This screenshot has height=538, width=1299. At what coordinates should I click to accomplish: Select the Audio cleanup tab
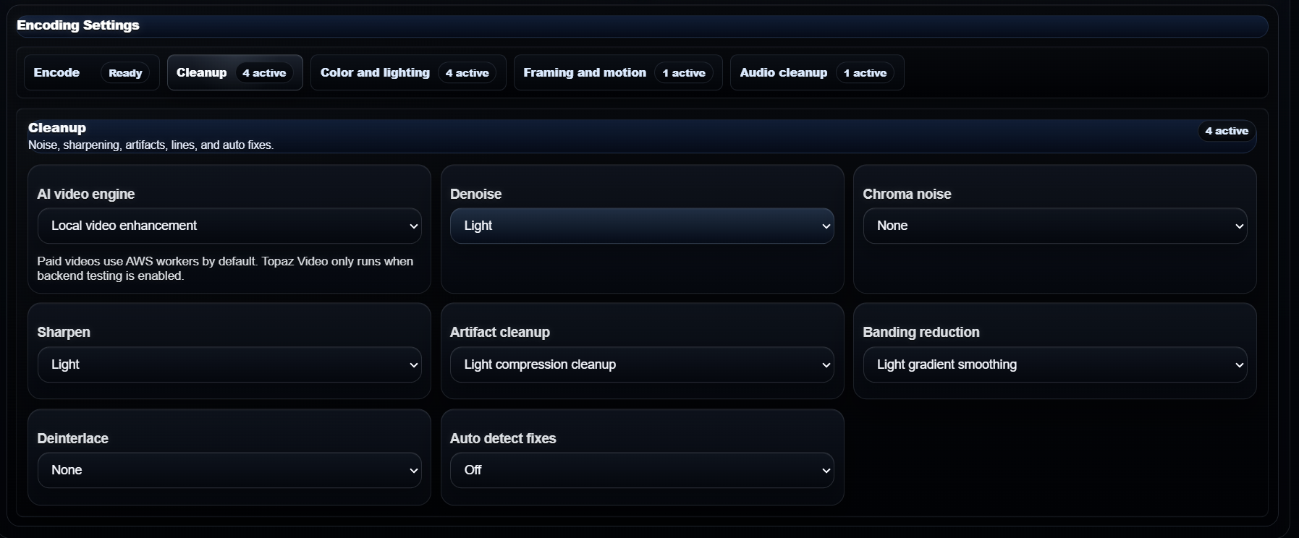click(817, 72)
